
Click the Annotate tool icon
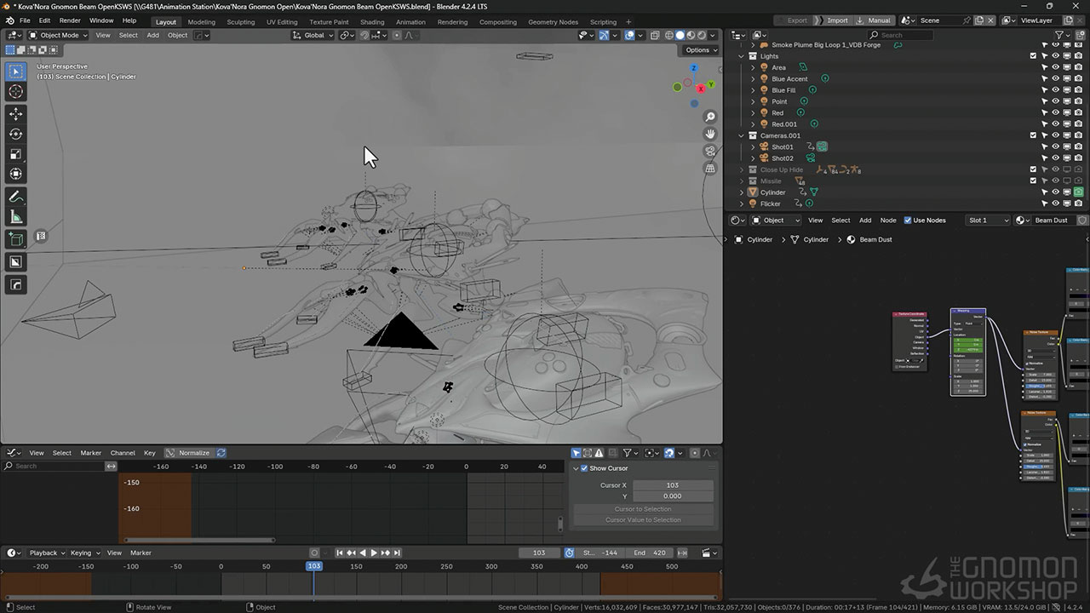15,196
